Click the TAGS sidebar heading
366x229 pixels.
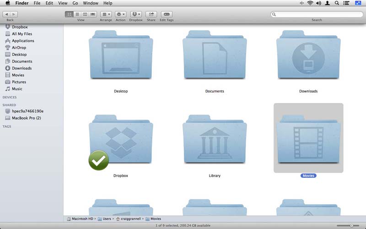(x=7, y=126)
